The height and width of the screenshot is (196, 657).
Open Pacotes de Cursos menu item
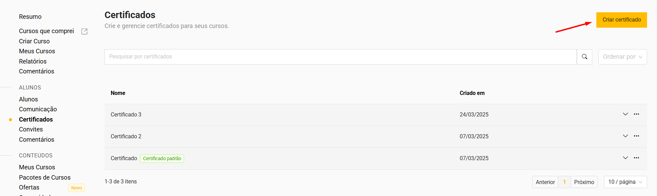click(x=45, y=178)
